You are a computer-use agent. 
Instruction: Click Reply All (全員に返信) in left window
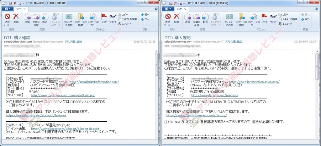36,20
